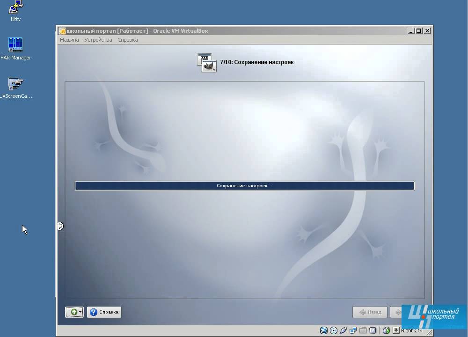Screen dimensions: 468x337
Task: Launch the UVScreenCamera desktop shortcut
Action: [x=15, y=88]
